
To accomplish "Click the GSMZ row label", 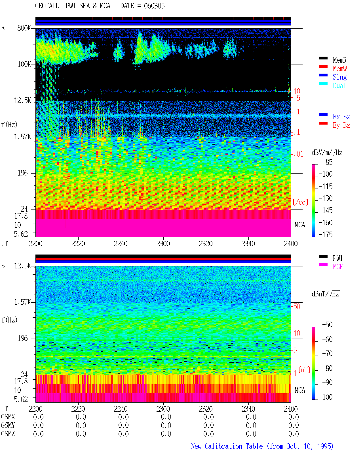I will (8, 434).
